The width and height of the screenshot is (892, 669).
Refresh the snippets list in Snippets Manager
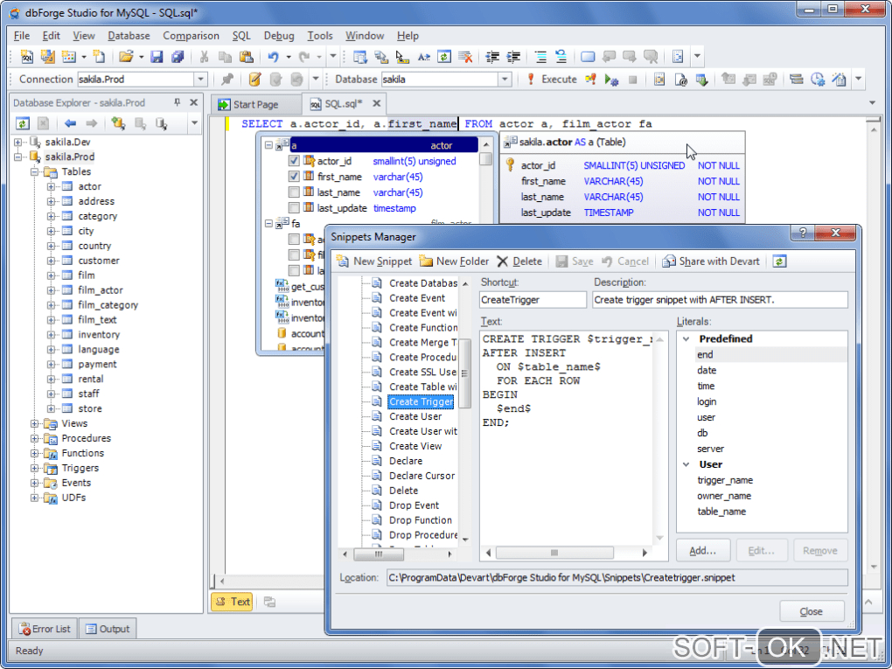[779, 261]
